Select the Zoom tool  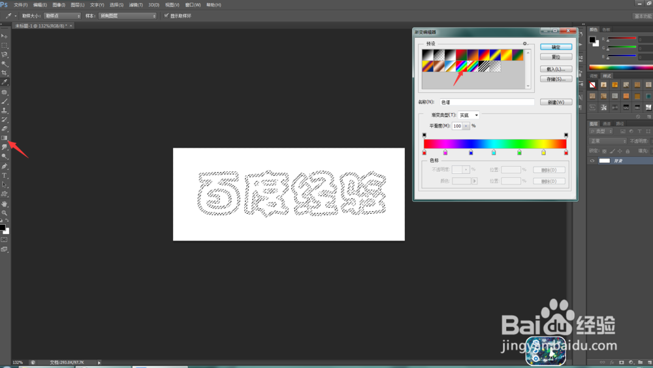(5, 213)
